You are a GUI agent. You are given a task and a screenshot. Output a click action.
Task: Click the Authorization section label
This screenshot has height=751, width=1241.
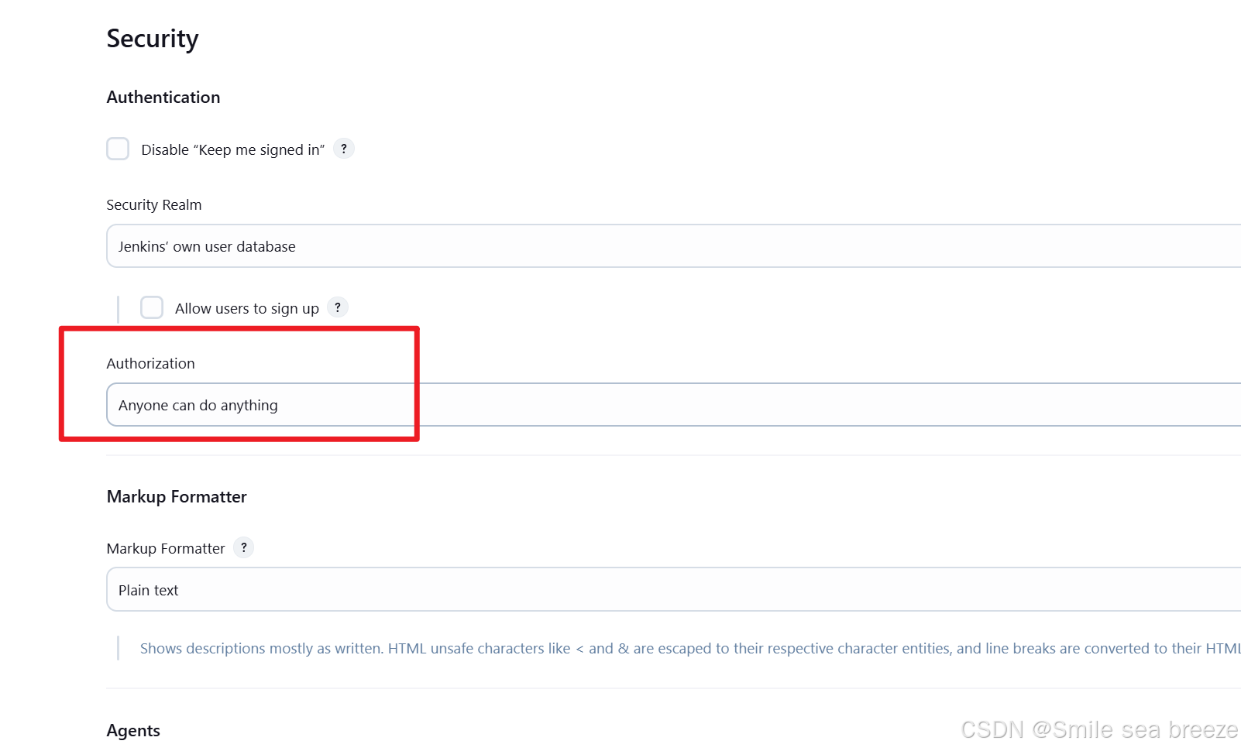pos(150,362)
